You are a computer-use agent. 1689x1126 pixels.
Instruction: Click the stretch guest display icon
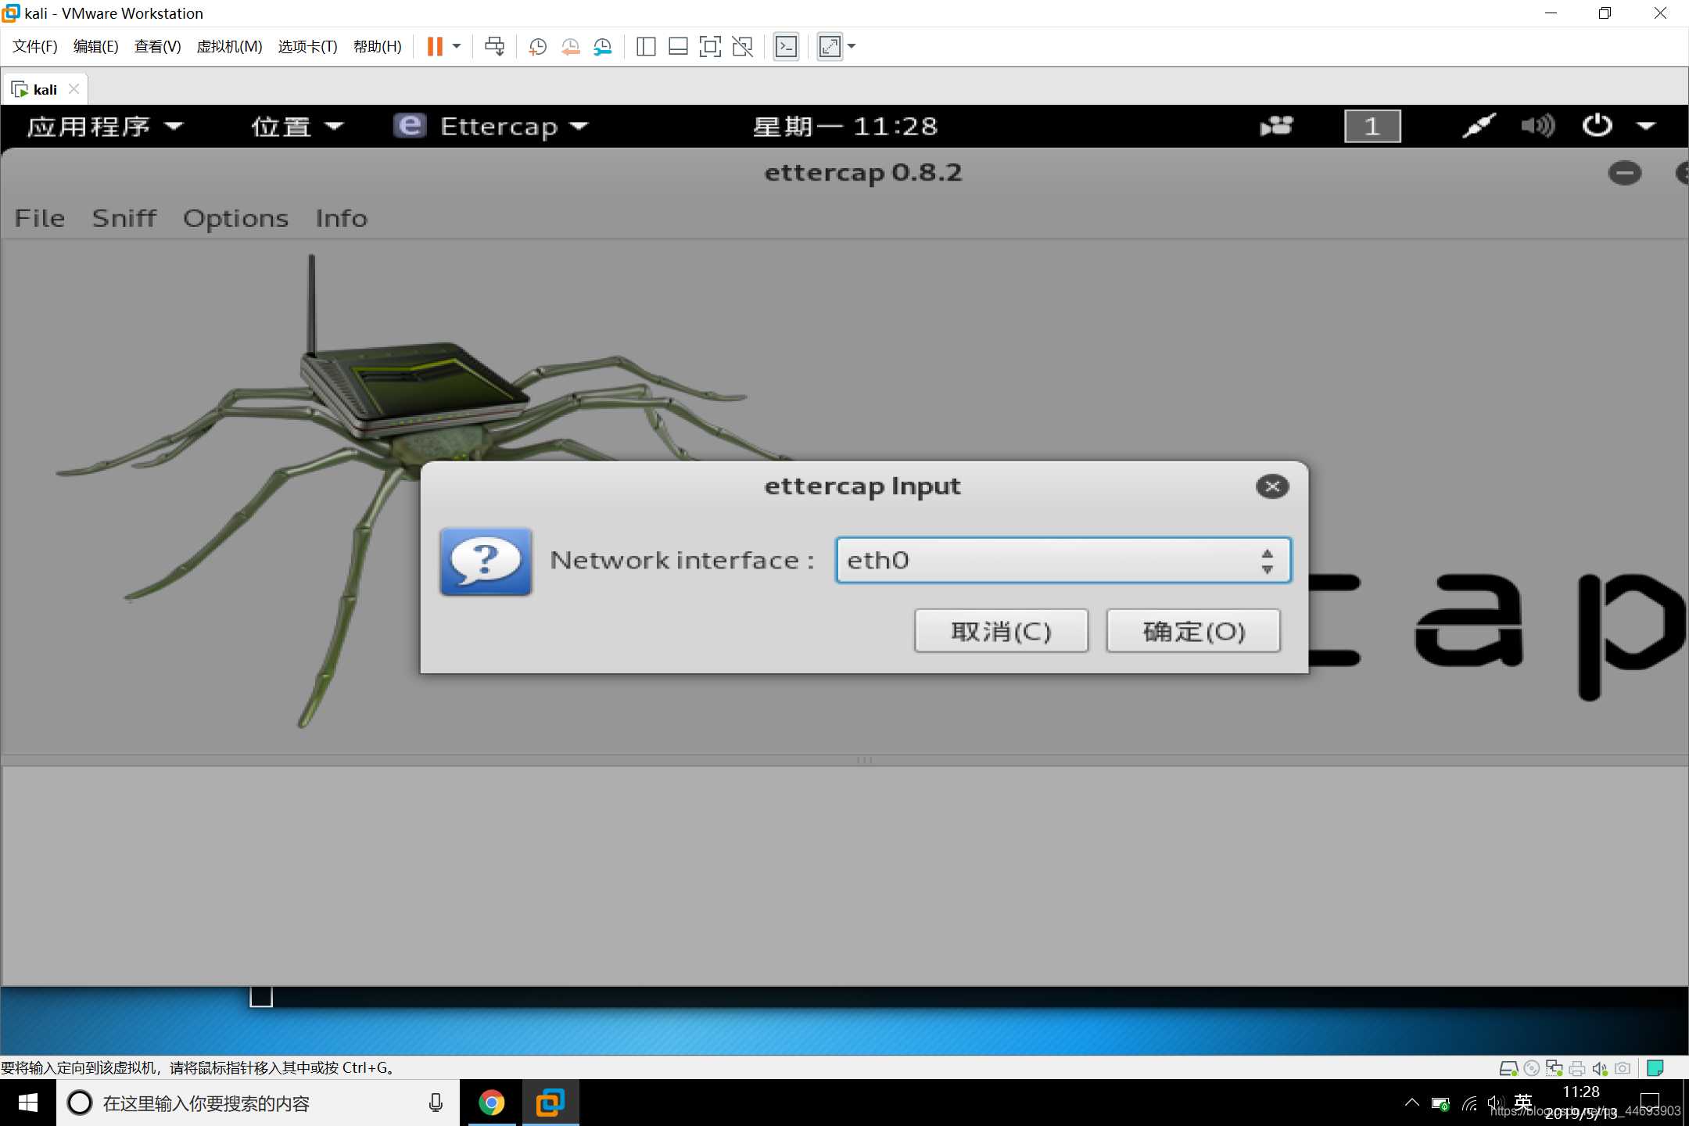click(x=830, y=47)
